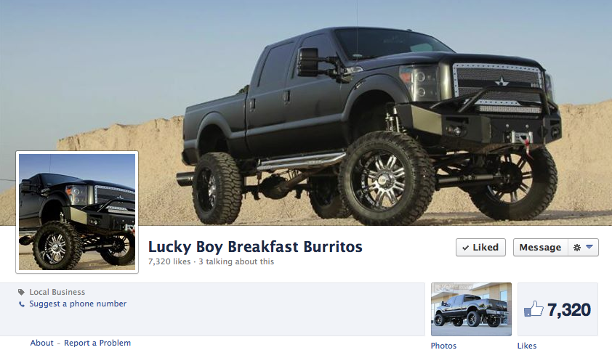Viewport: 612px width, 358px height.
Task: Send a message via Message button
Action: tap(540, 247)
